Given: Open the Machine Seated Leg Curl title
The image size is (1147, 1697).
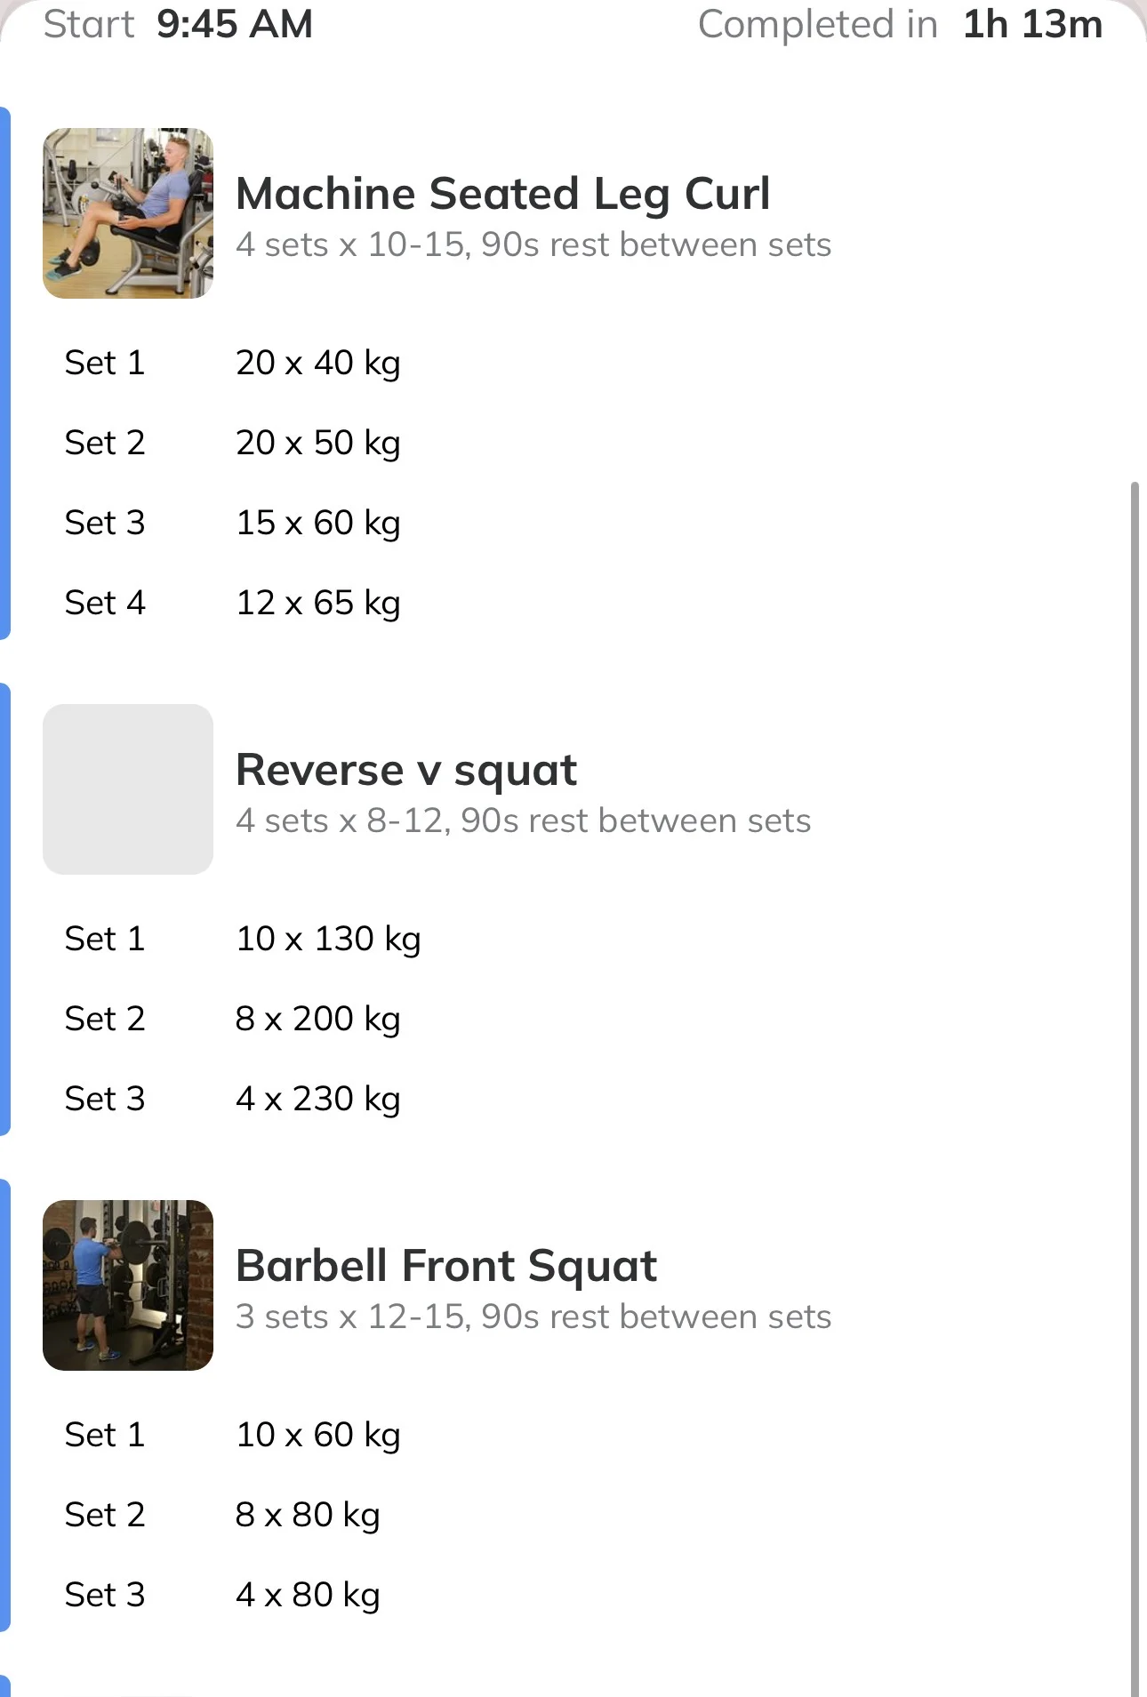Looking at the screenshot, I should pyautogui.click(x=502, y=194).
